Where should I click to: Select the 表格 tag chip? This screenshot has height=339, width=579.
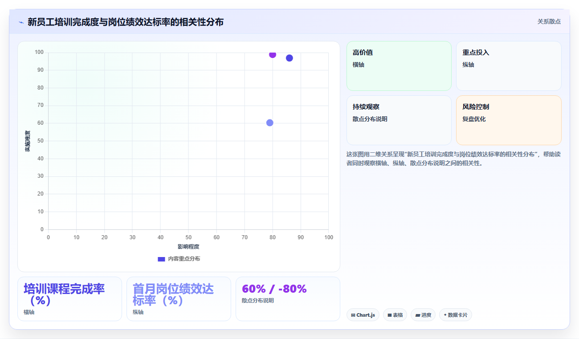[x=395, y=315]
